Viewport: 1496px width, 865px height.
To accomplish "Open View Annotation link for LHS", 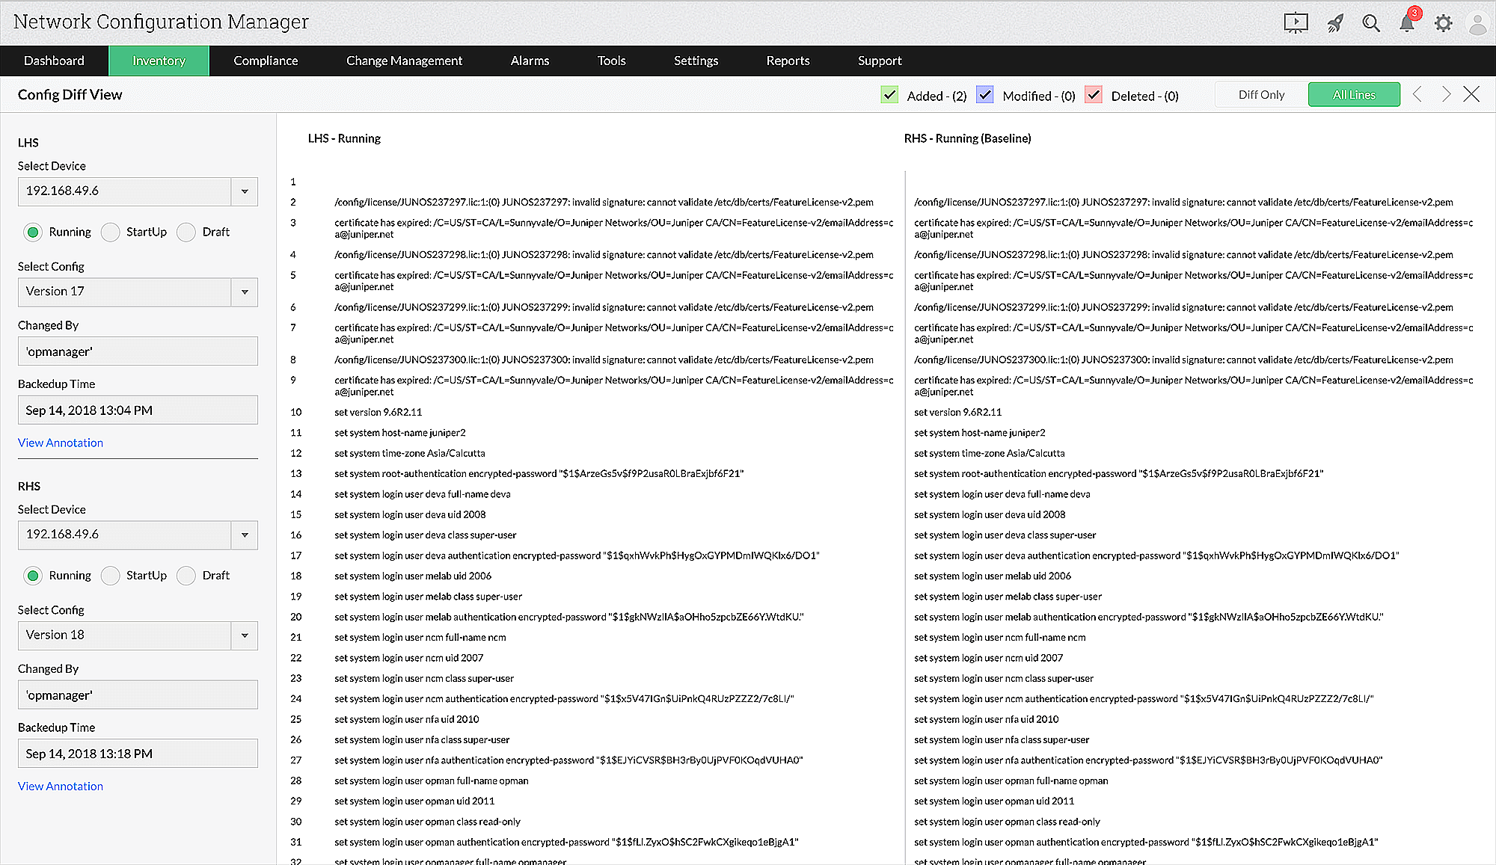I will 61,443.
